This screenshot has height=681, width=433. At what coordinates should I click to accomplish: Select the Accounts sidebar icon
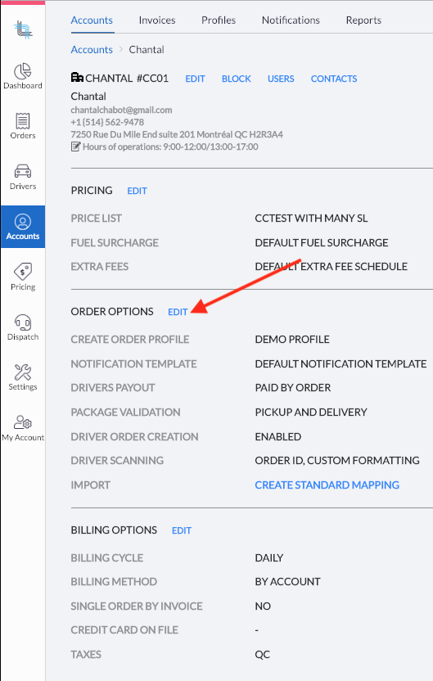[23, 222]
